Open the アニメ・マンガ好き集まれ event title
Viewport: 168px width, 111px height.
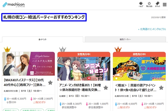point(80,87)
